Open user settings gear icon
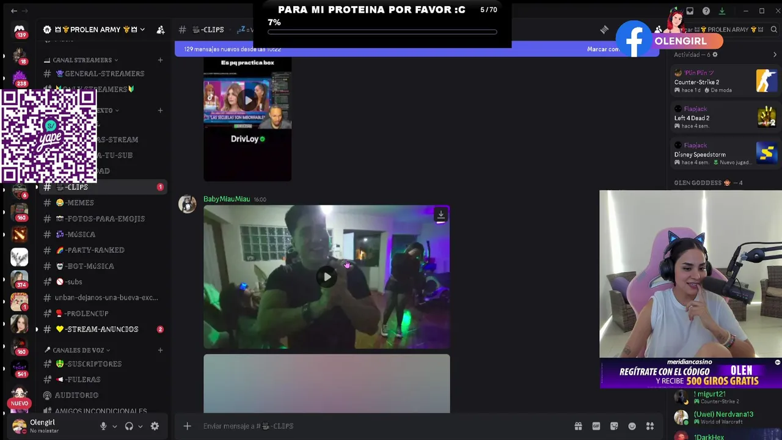The width and height of the screenshot is (782, 440). coord(155,426)
